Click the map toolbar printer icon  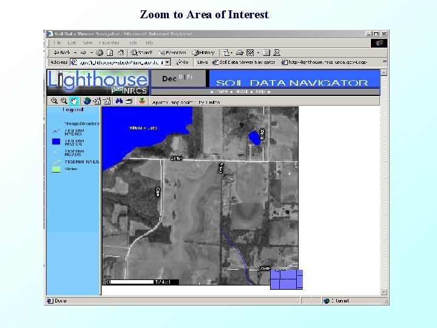click(x=129, y=101)
